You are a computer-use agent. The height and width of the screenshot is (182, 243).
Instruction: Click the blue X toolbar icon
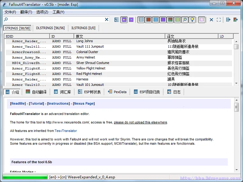[211, 20]
